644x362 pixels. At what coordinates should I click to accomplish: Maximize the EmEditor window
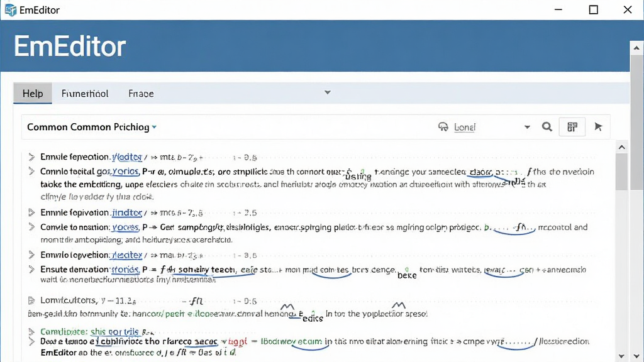point(594,9)
